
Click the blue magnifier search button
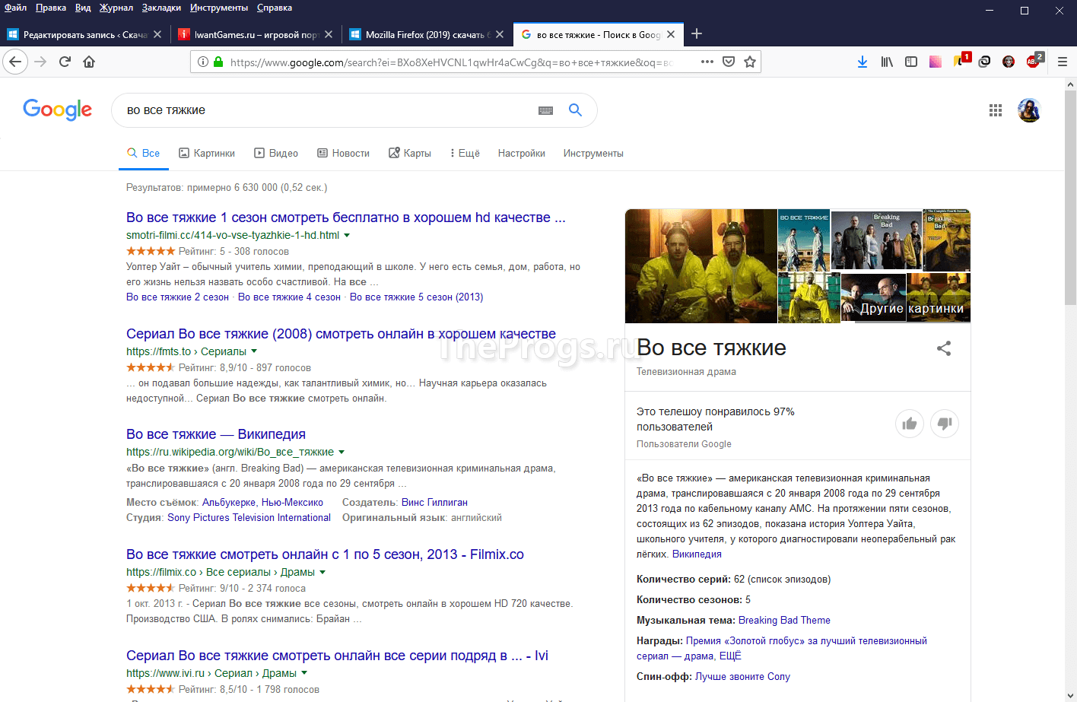576,110
